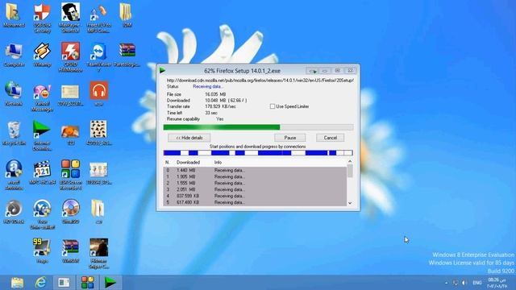
Task: Open Internet Explorer from the taskbar
Action: (41, 283)
